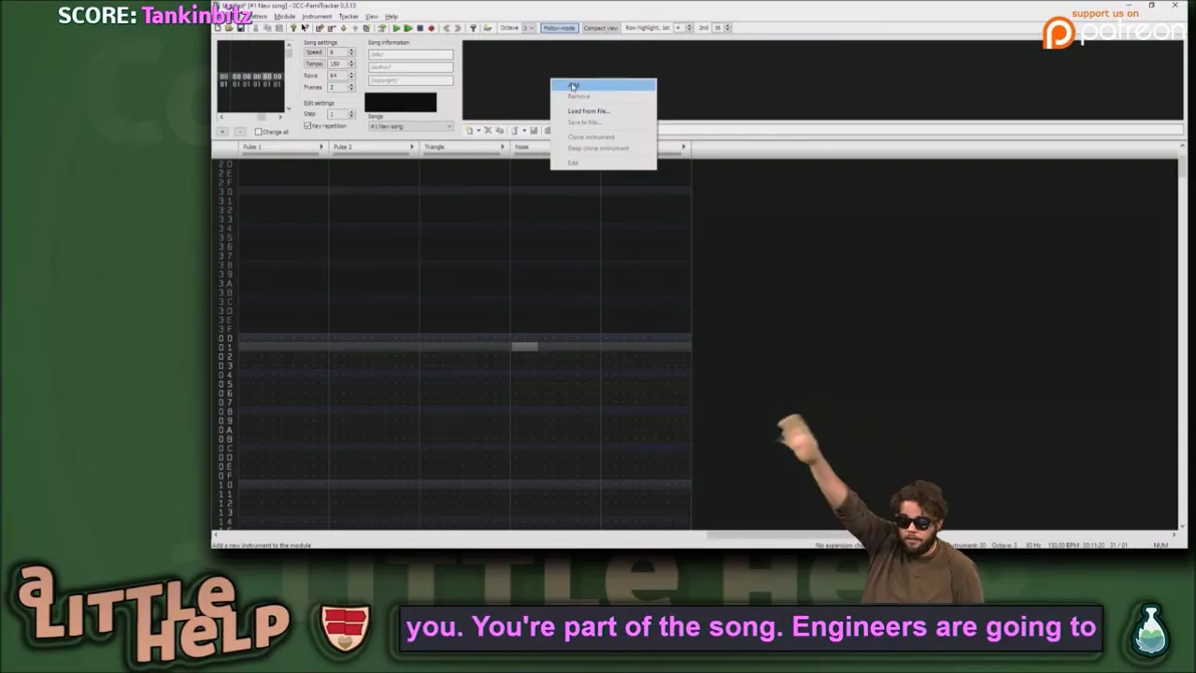1196x673 pixels.
Task: Click the Step value stepper arrows
Action: point(351,114)
